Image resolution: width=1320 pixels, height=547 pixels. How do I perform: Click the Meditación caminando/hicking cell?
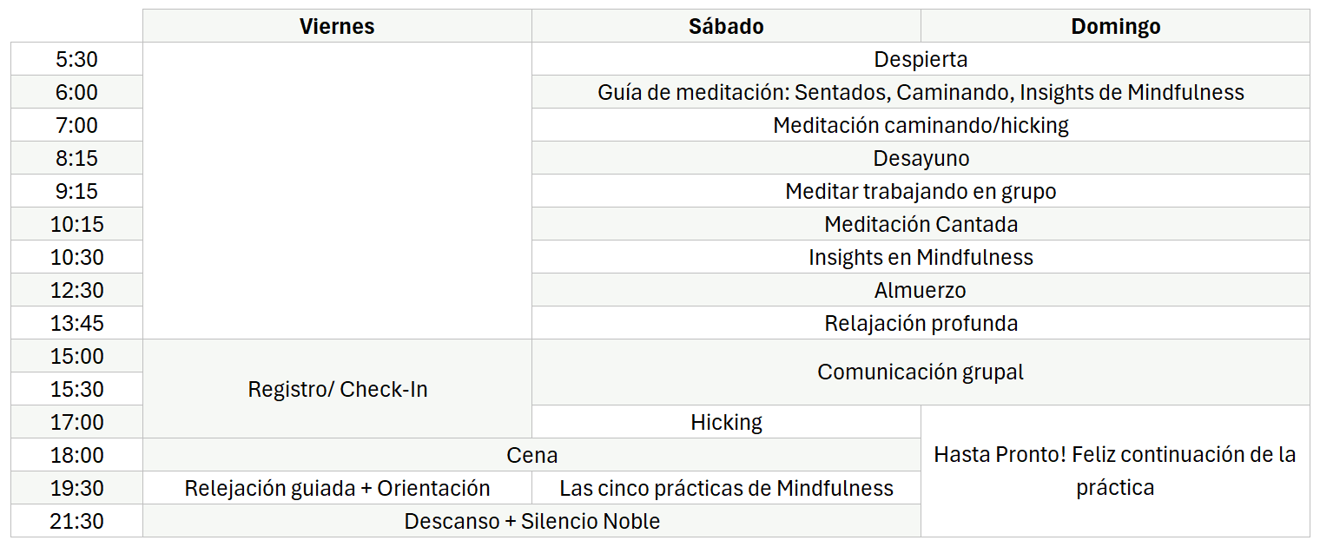point(921,125)
